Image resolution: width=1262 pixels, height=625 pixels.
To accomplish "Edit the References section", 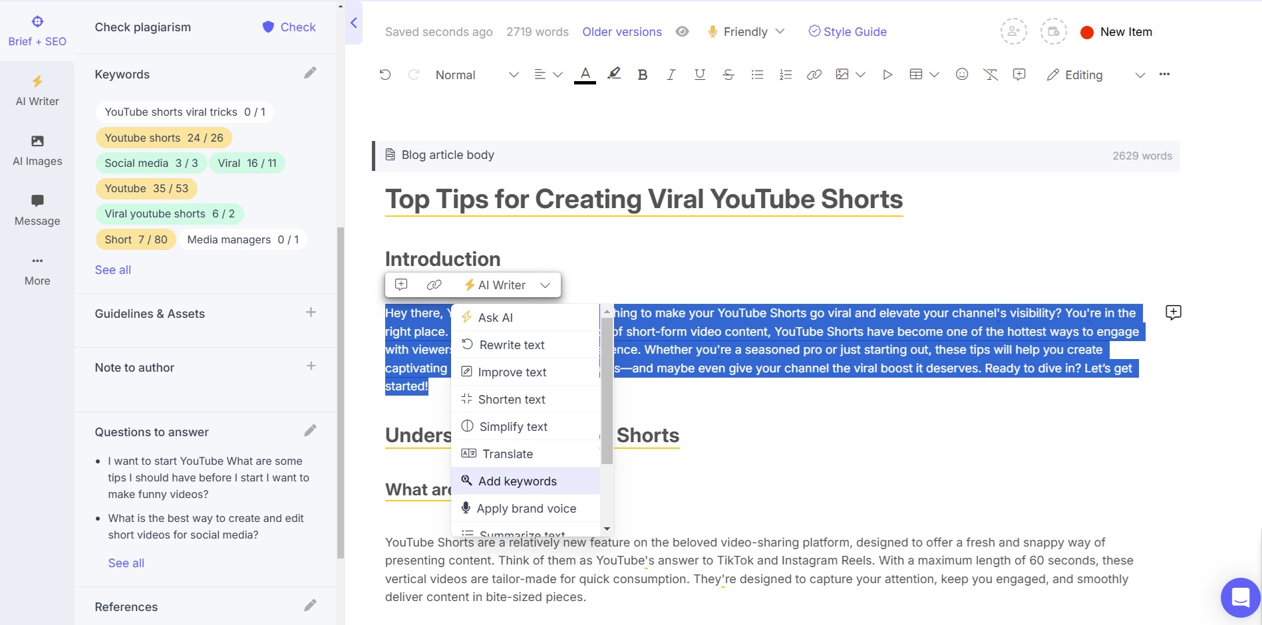I will [310, 606].
